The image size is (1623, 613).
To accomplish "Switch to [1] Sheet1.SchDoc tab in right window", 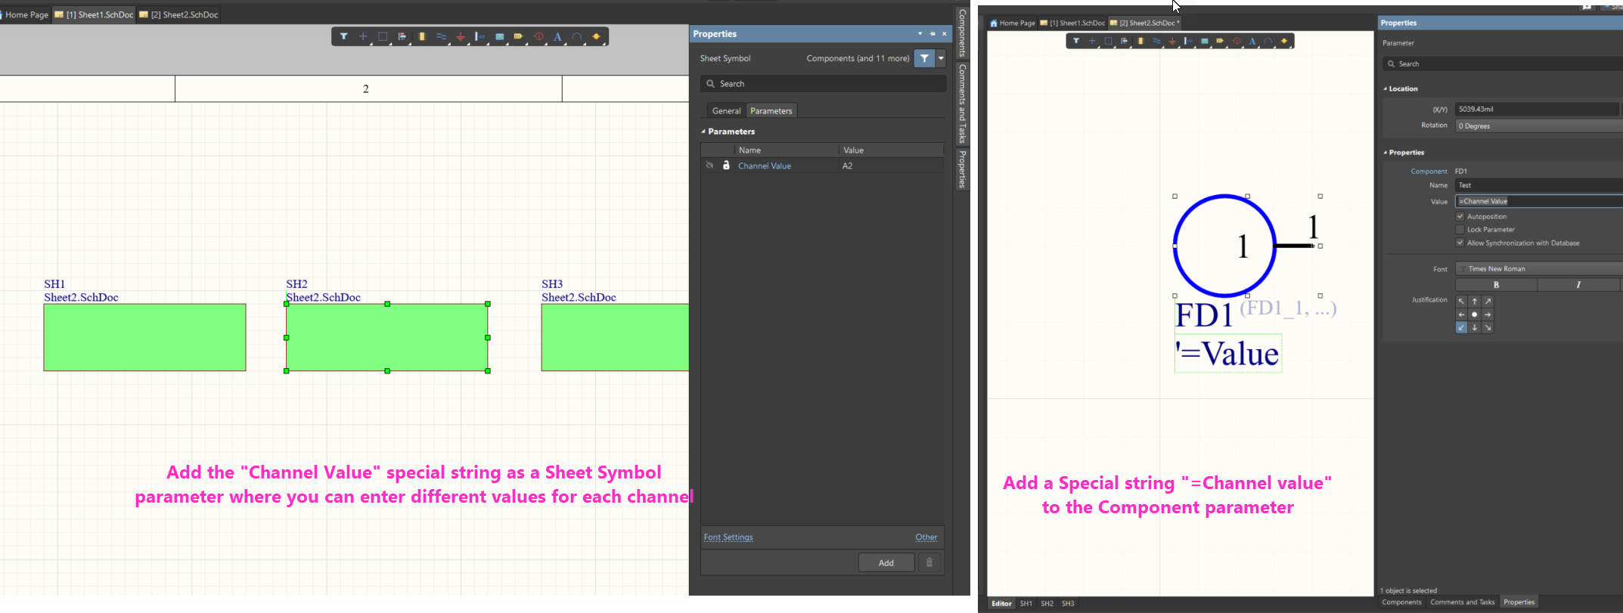I will pyautogui.click(x=1072, y=23).
